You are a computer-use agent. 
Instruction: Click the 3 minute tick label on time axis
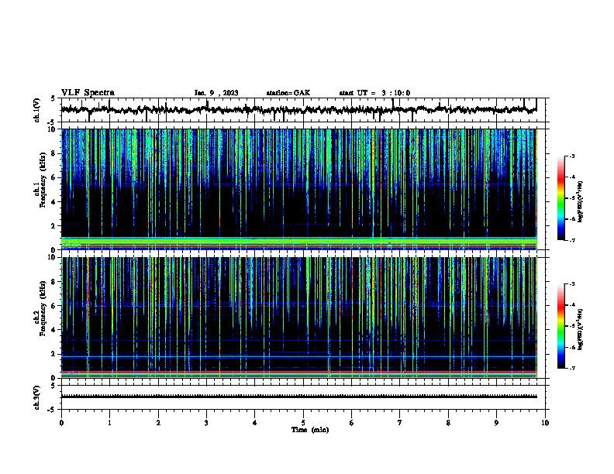coord(206,423)
